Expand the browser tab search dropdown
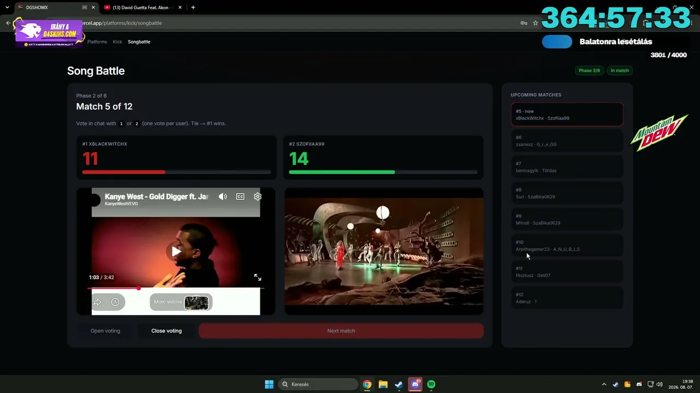 tap(7, 8)
